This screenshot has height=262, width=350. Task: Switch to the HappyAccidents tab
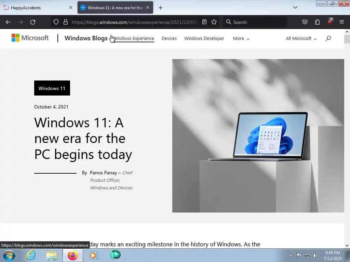pyautogui.click(x=38, y=8)
